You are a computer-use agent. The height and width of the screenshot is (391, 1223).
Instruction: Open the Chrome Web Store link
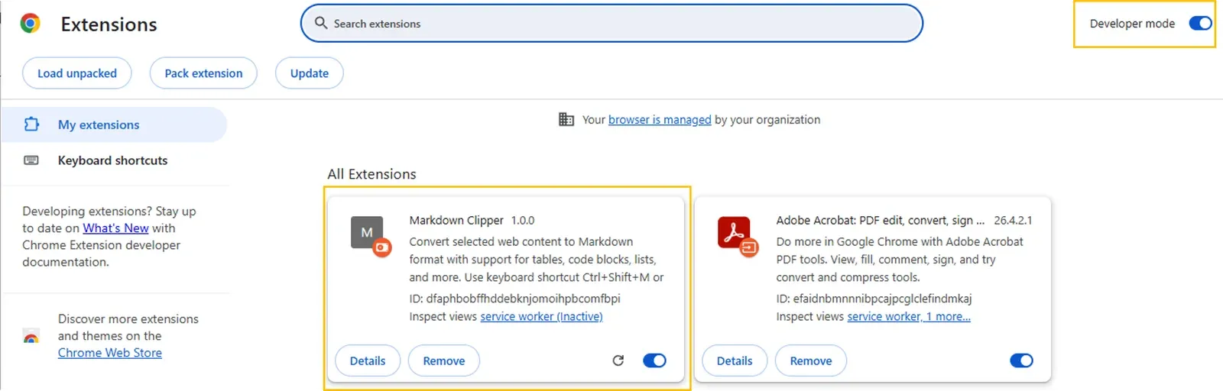click(x=110, y=353)
